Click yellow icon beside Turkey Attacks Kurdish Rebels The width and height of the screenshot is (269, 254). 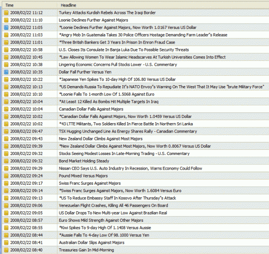pyautogui.click(x=6, y=13)
